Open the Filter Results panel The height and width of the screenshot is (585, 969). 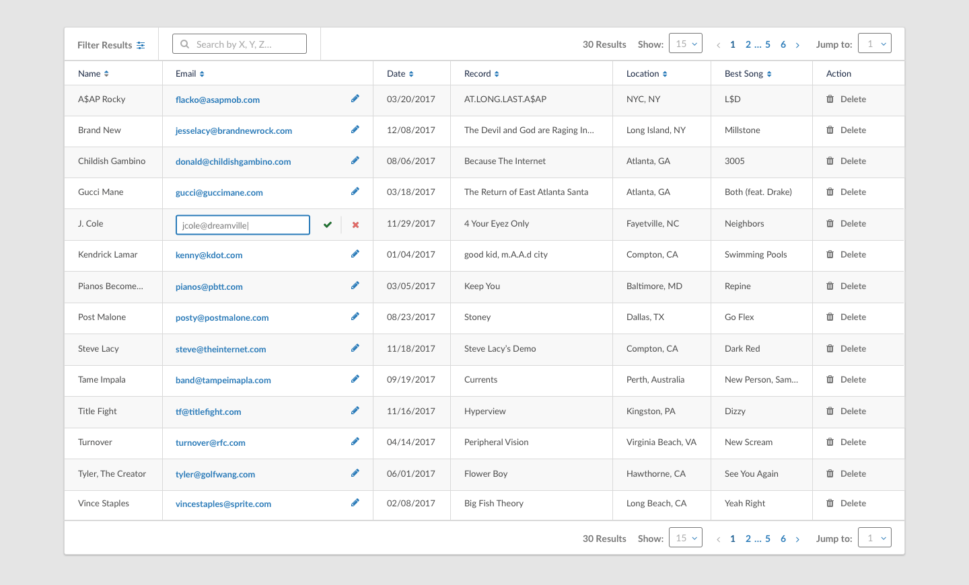click(x=111, y=45)
